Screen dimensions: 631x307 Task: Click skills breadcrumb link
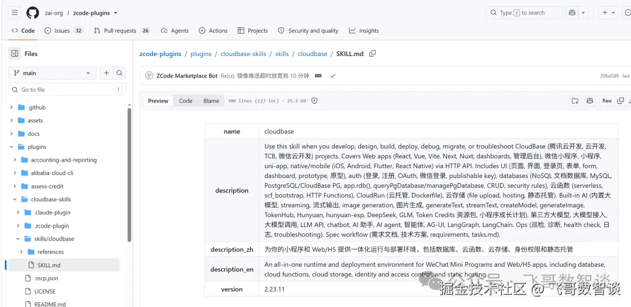pos(282,54)
